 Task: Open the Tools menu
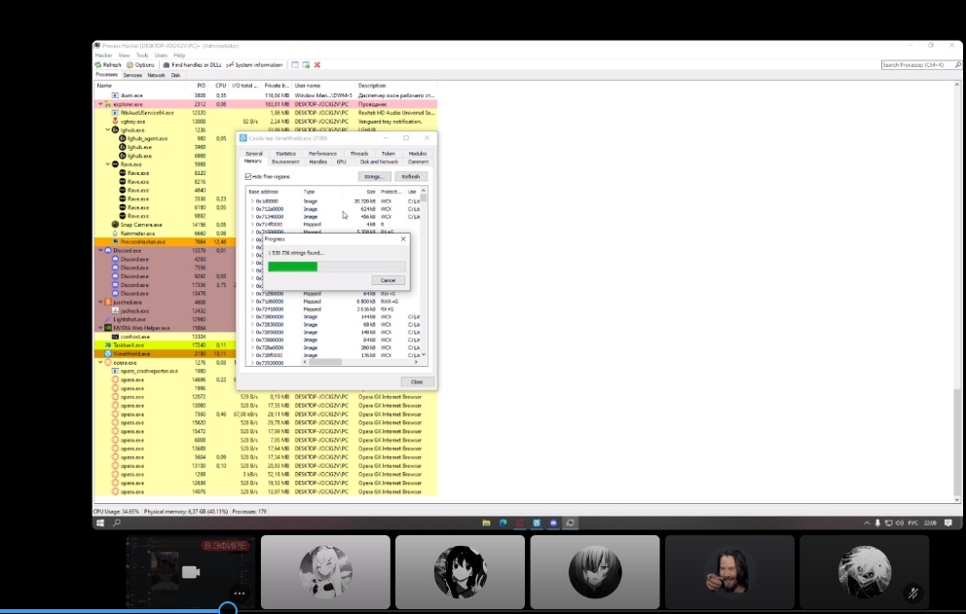[x=142, y=55]
